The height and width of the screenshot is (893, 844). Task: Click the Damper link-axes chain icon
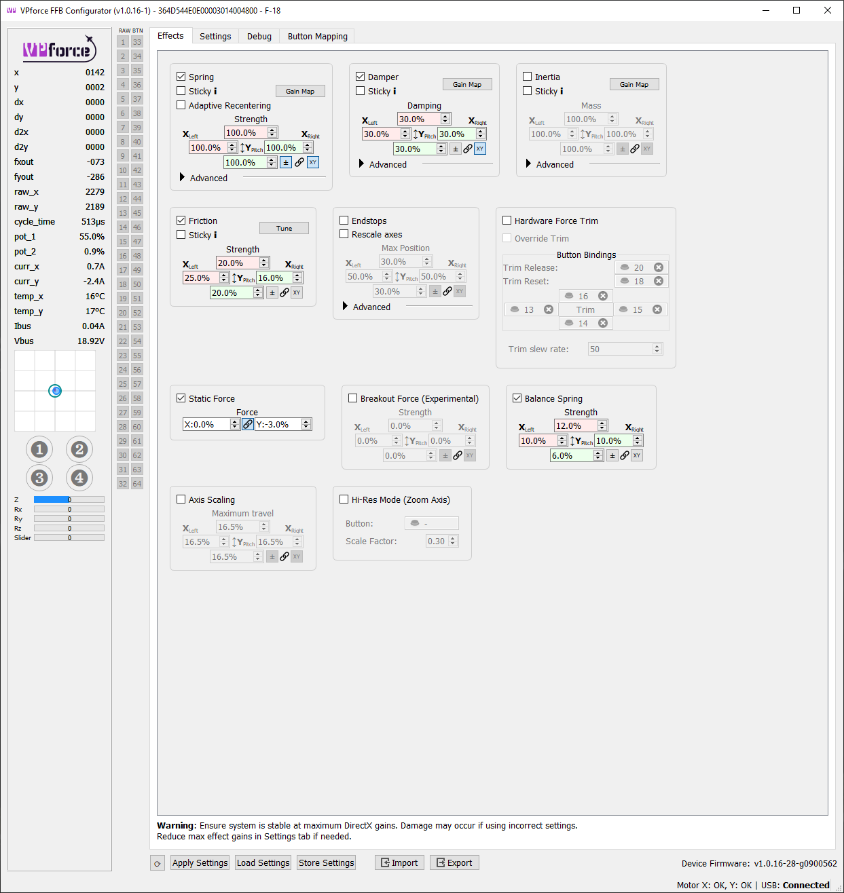[468, 149]
